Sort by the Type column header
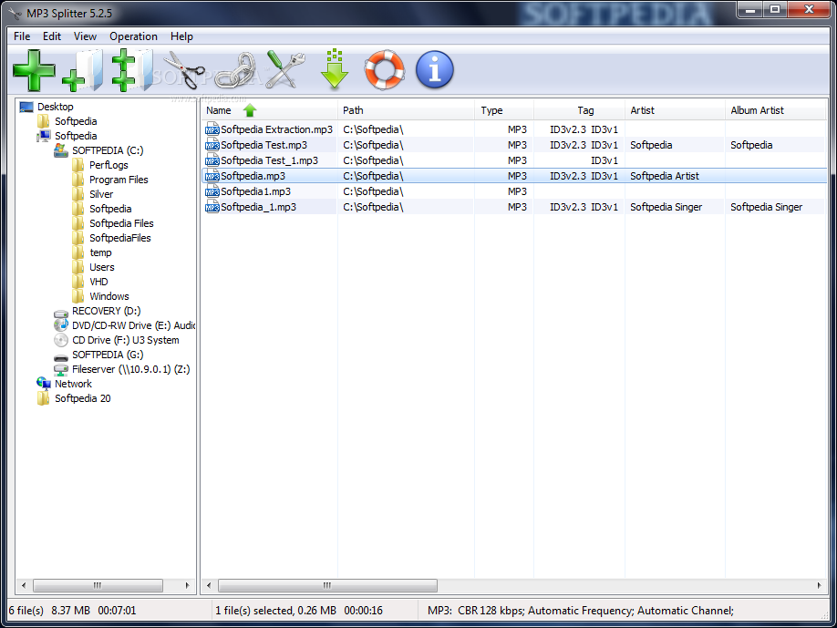Viewport: 837px width, 628px height. click(x=503, y=110)
